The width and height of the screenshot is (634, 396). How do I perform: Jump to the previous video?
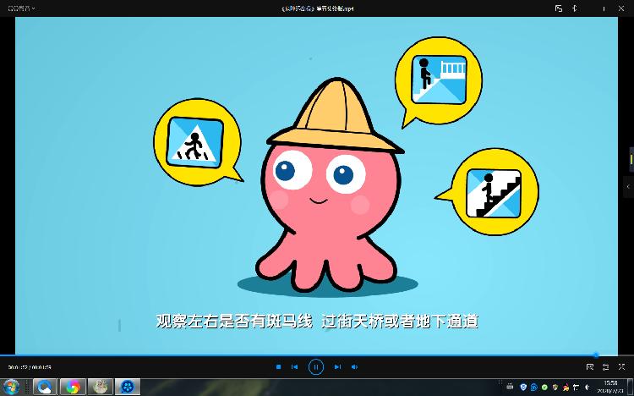(294, 367)
